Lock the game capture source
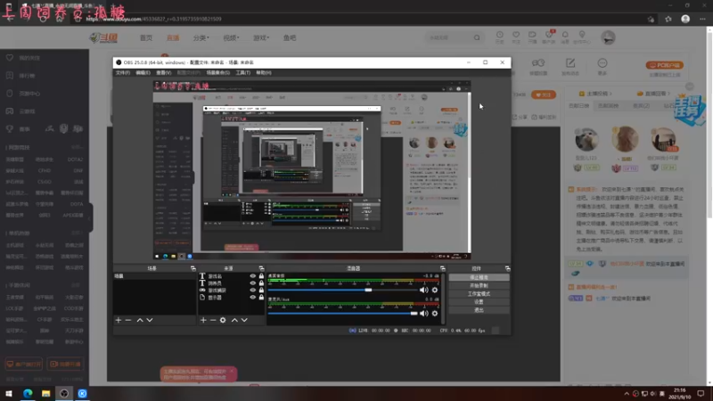The width and height of the screenshot is (713, 401). [x=261, y=291]
